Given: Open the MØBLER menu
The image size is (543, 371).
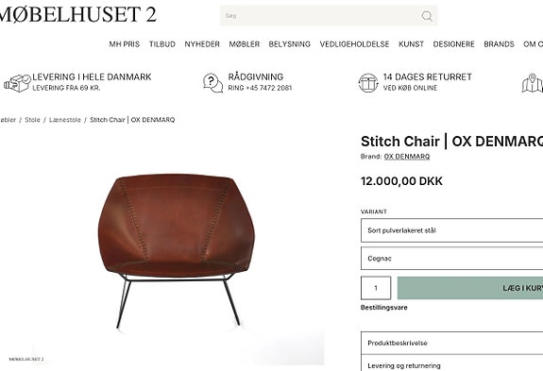Looking at the screenshot, I should coord(245,44).
